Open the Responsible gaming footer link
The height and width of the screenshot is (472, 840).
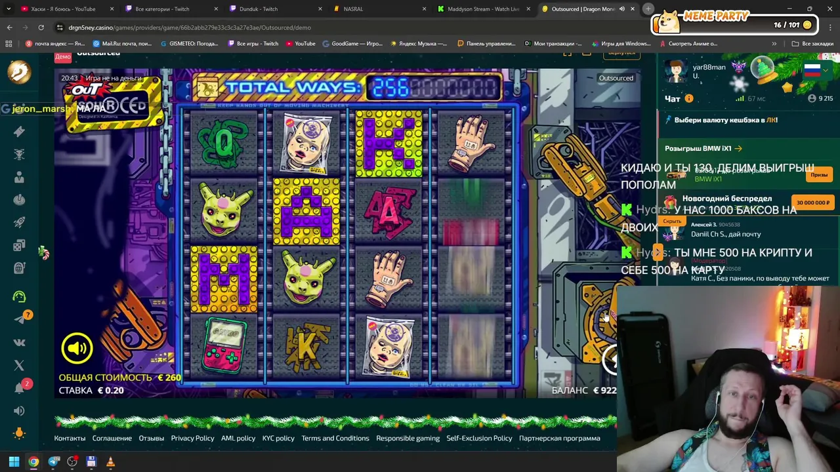point(408,439)
